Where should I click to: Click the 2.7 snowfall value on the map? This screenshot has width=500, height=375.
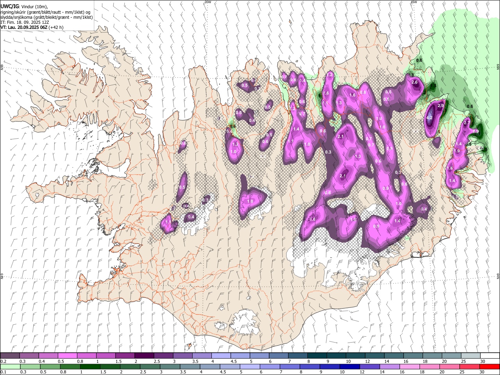click(x=467, y=123)
